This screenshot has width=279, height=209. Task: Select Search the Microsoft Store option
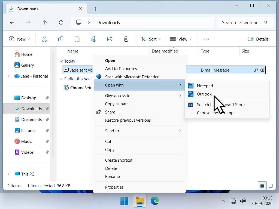(227, 105)
